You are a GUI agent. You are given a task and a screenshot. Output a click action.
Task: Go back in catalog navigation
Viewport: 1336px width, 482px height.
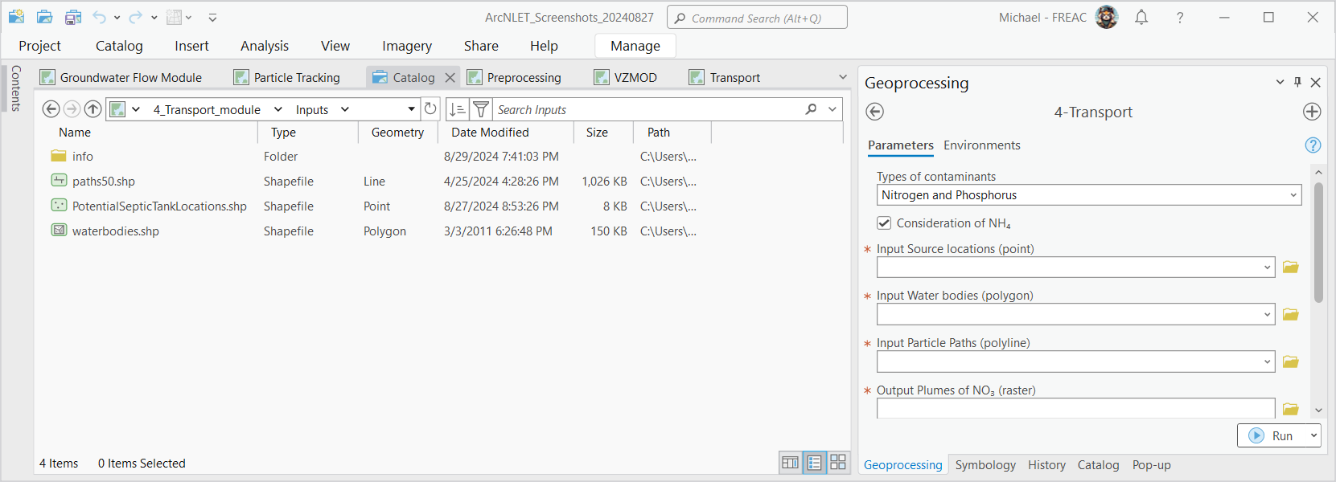click(51, 108)
